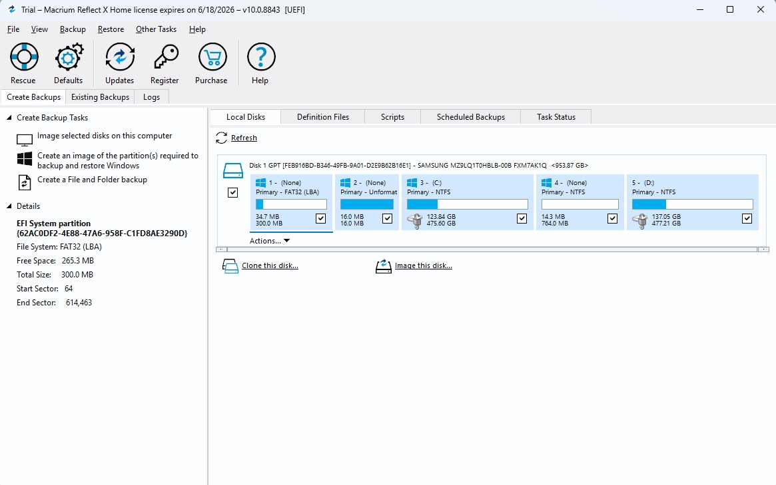The height and width of the screenshot is (485, 776).
Task: Click the Macrium Reflect title bar logo
Action: pyautogui.click(x=12, y=9)
